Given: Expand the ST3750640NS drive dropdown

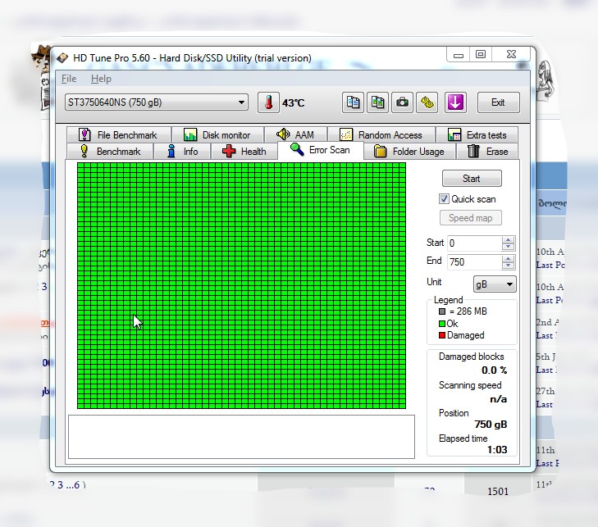Looking at the screenshot, I should coord(157,102).
